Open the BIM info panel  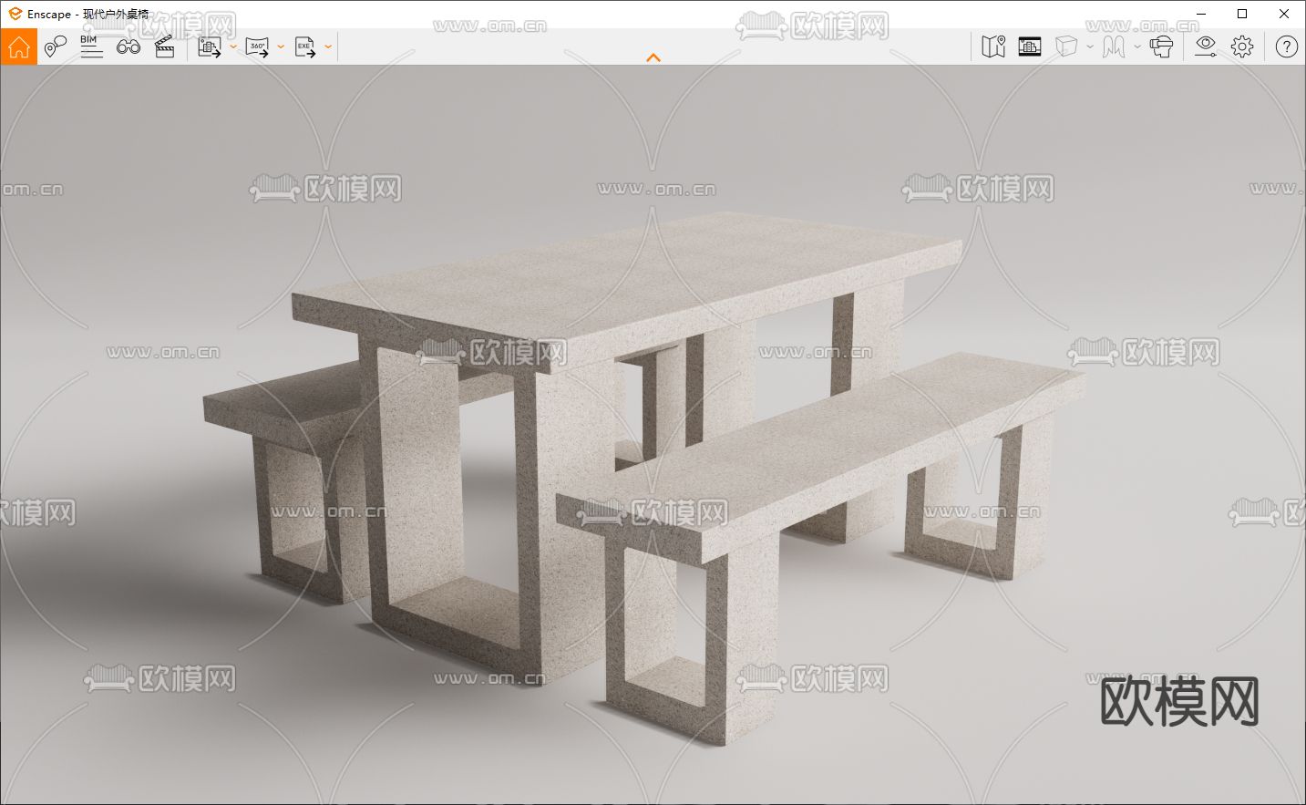pos(91,46)
